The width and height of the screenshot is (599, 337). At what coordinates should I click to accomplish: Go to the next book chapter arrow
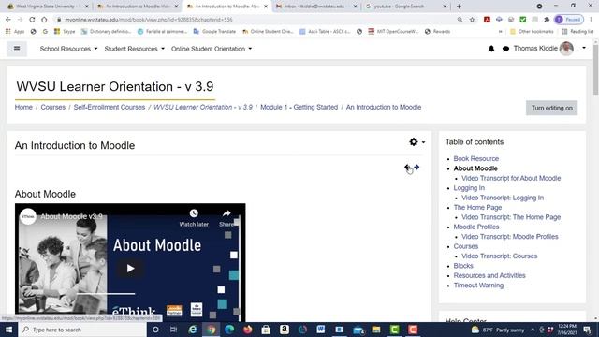(x=416, y=167)
